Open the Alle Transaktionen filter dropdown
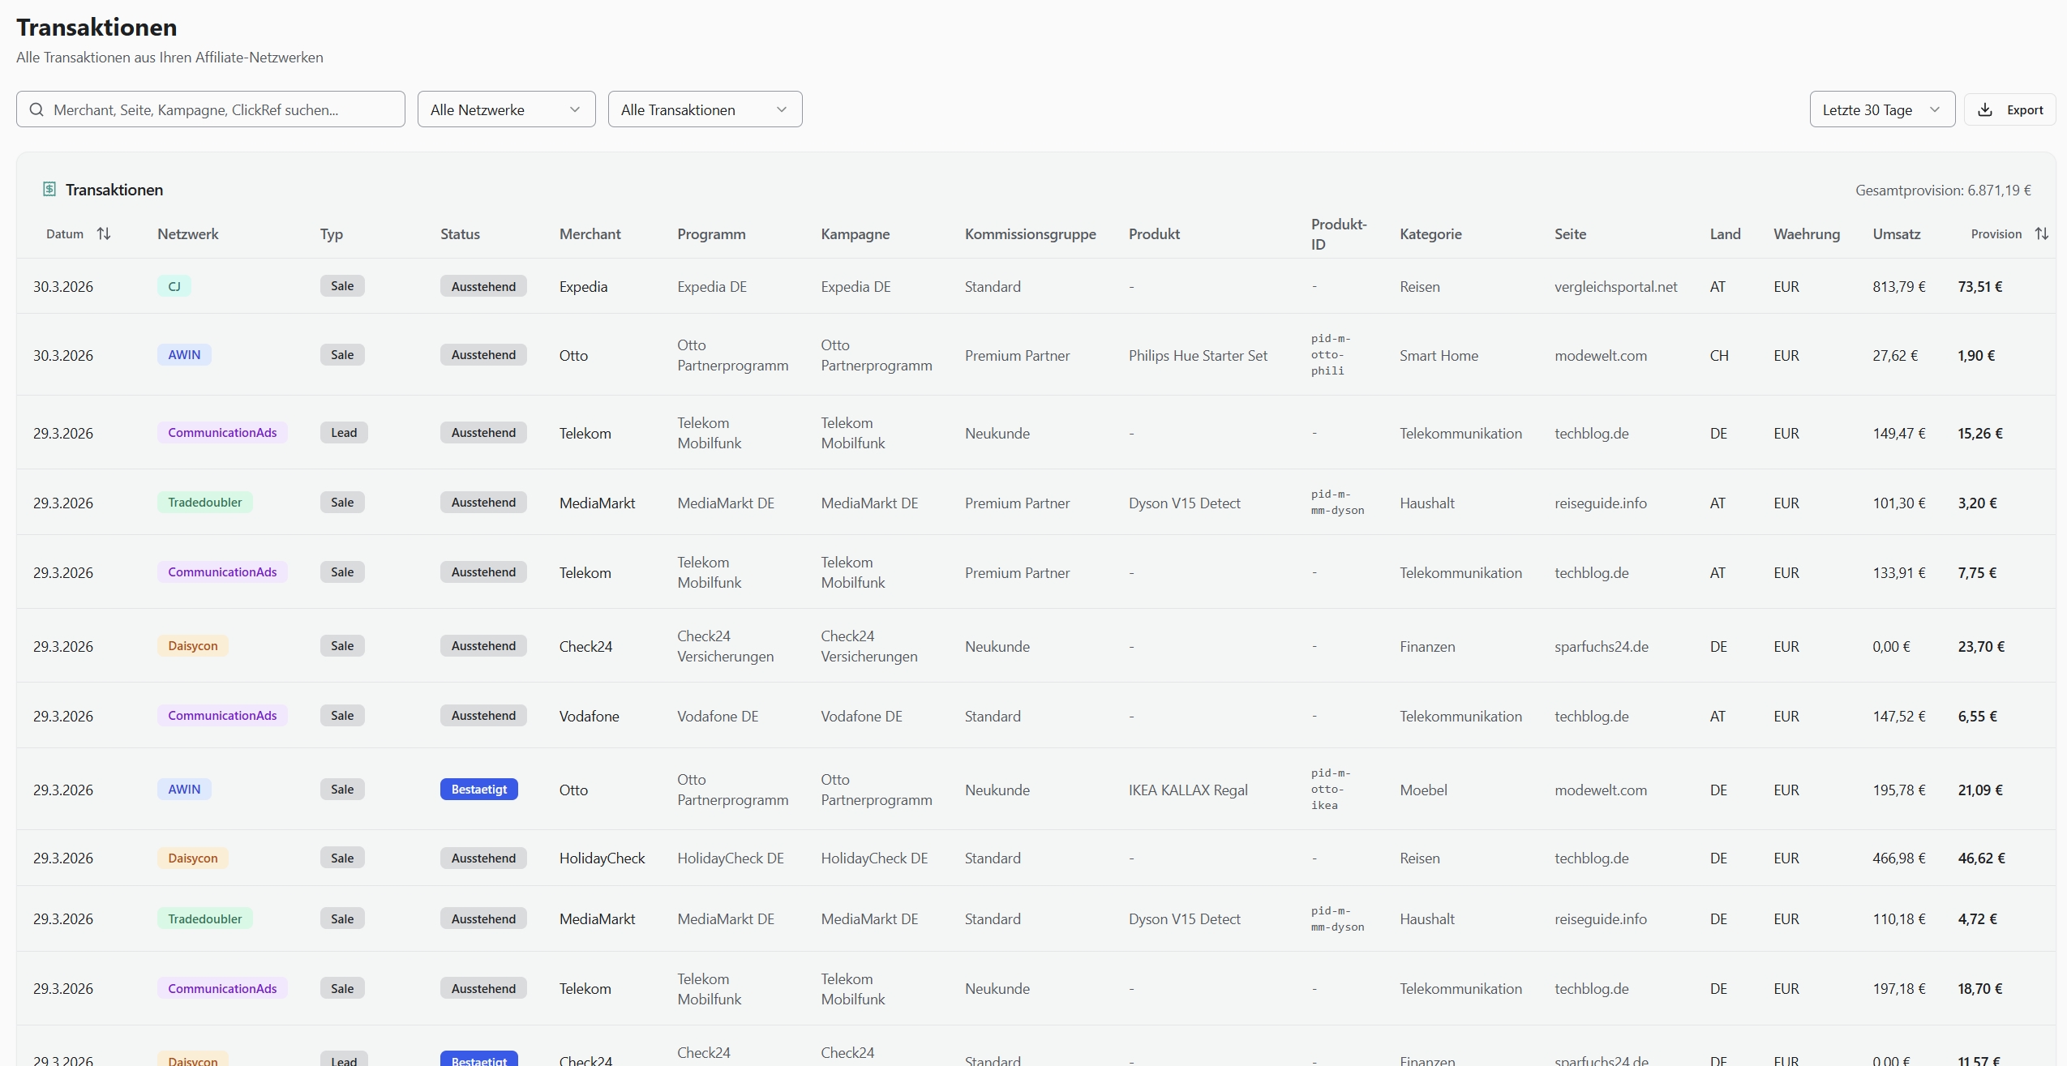This screenshot has width=2067, height=1066. pos(704,109)
